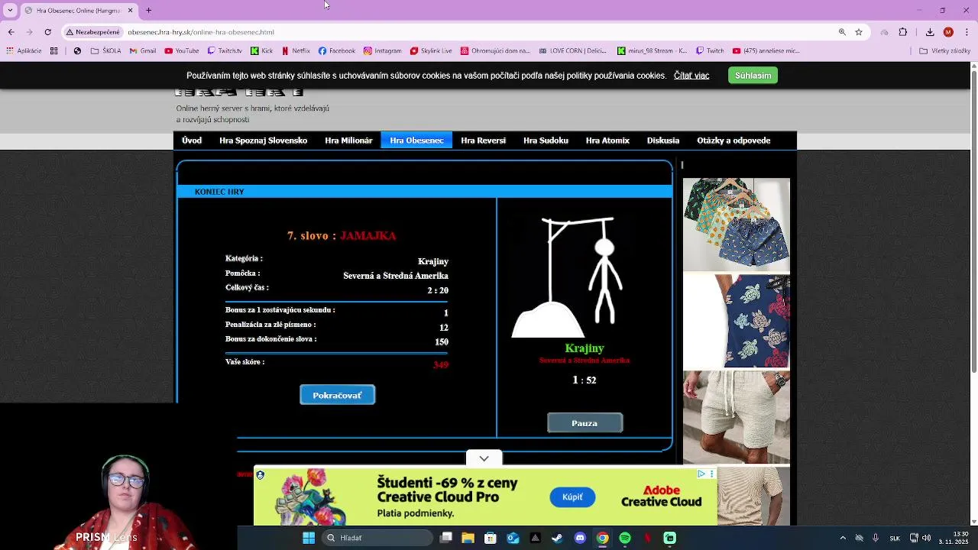Click the remaining time 1 : 52

[584, 380]
